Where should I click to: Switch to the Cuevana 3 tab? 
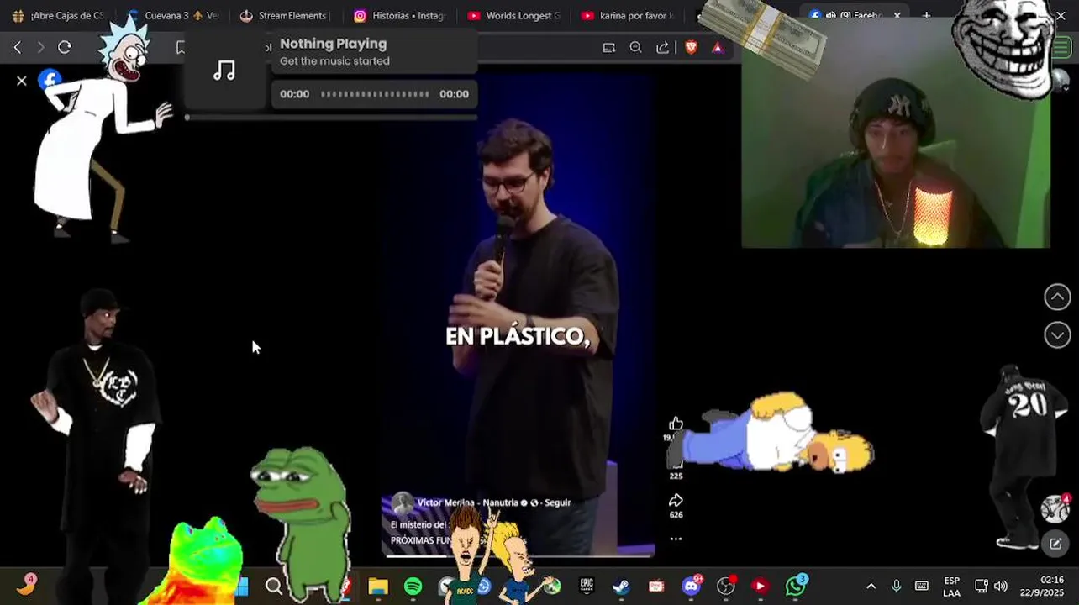pyautogui.click(x=173, y=15)
